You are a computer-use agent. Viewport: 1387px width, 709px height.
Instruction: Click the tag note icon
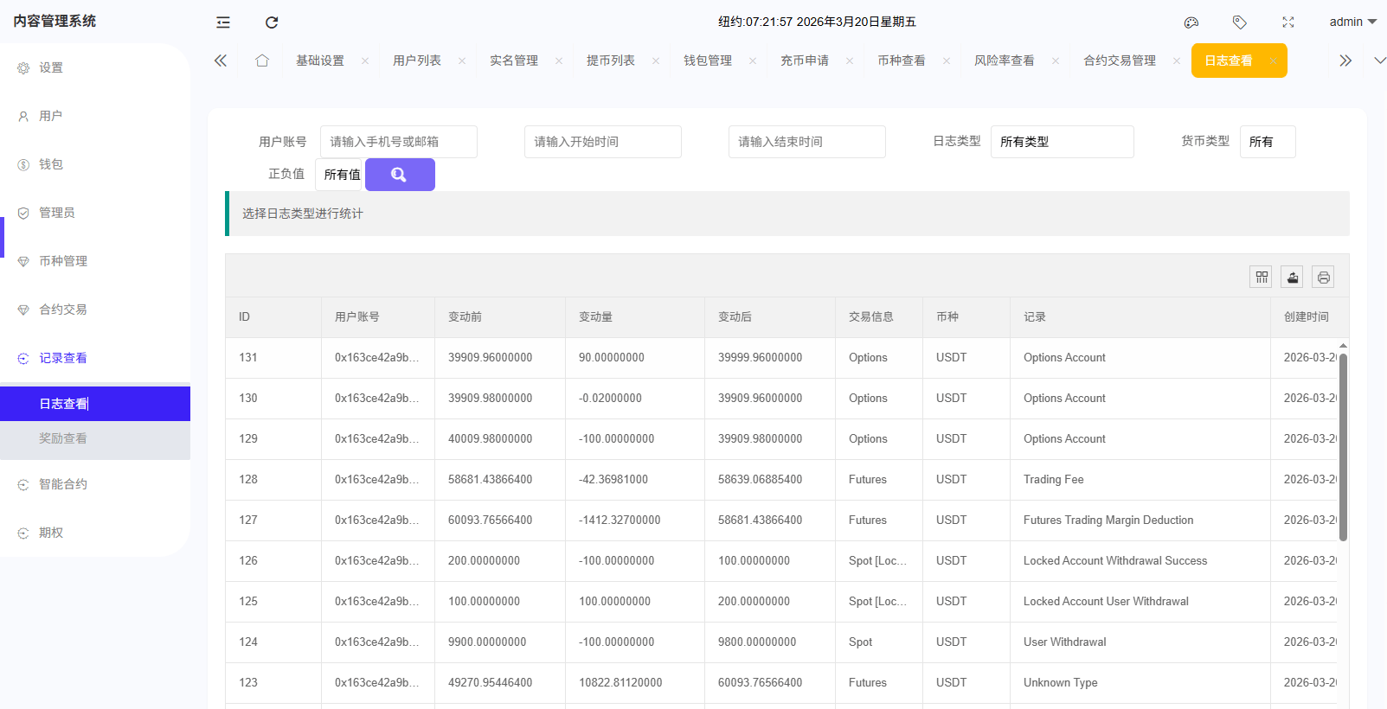tap(1240, 22)
